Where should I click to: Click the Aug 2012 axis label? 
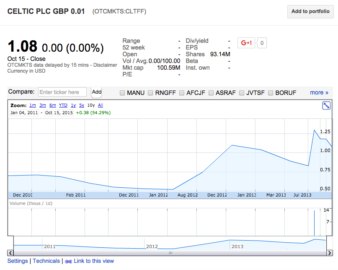(x=188, y=195)
